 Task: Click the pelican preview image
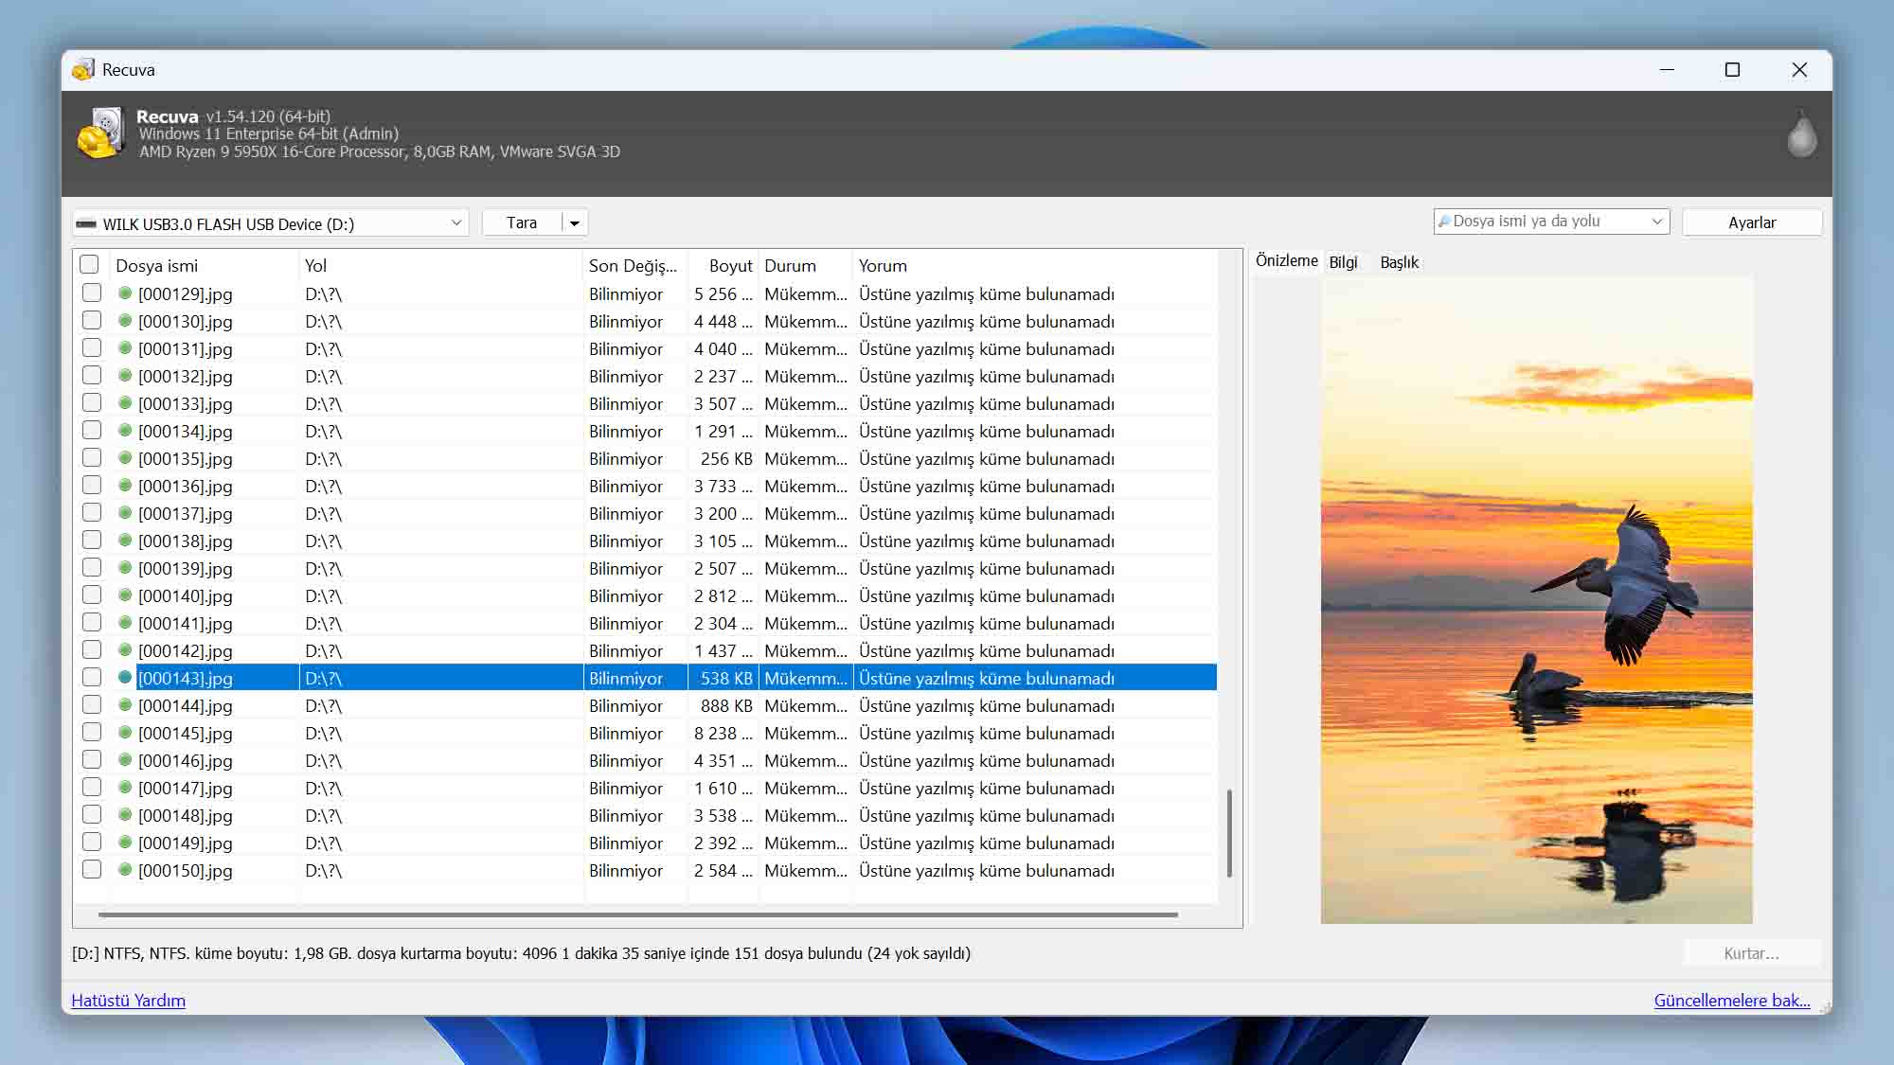click(1536, 600)
